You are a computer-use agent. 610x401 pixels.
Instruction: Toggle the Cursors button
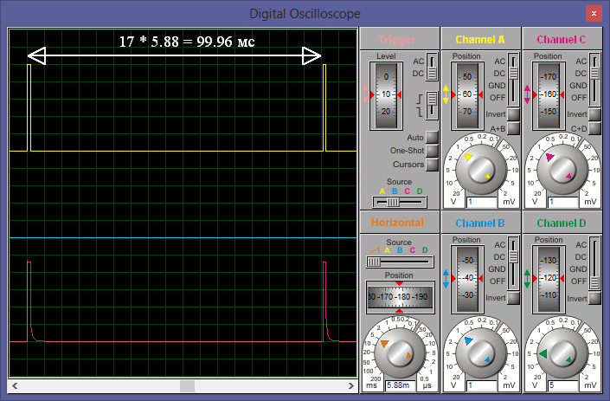(432, 164)
